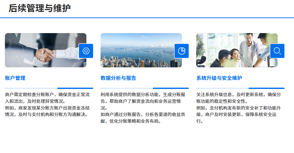Click the hexagon settings icon on handshake image
The height and width of the screenshot is (153, 294).
point(86,51)
